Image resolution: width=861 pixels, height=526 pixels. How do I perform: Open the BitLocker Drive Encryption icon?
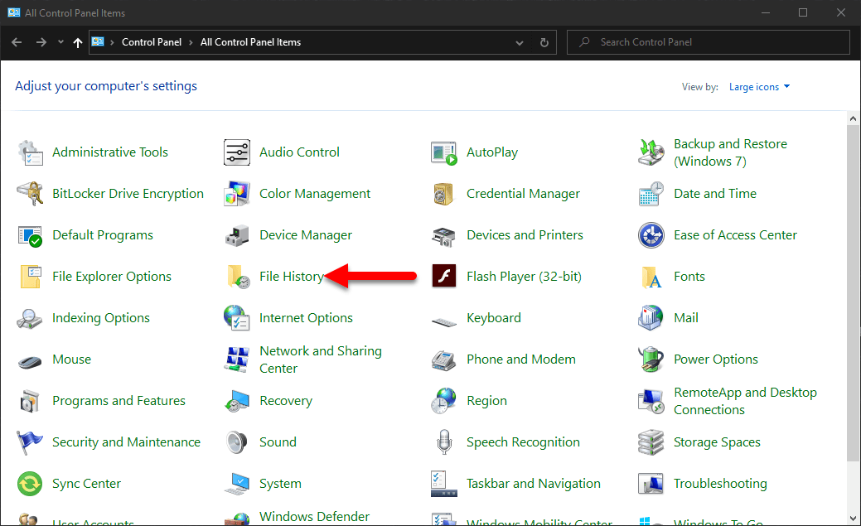30,194
